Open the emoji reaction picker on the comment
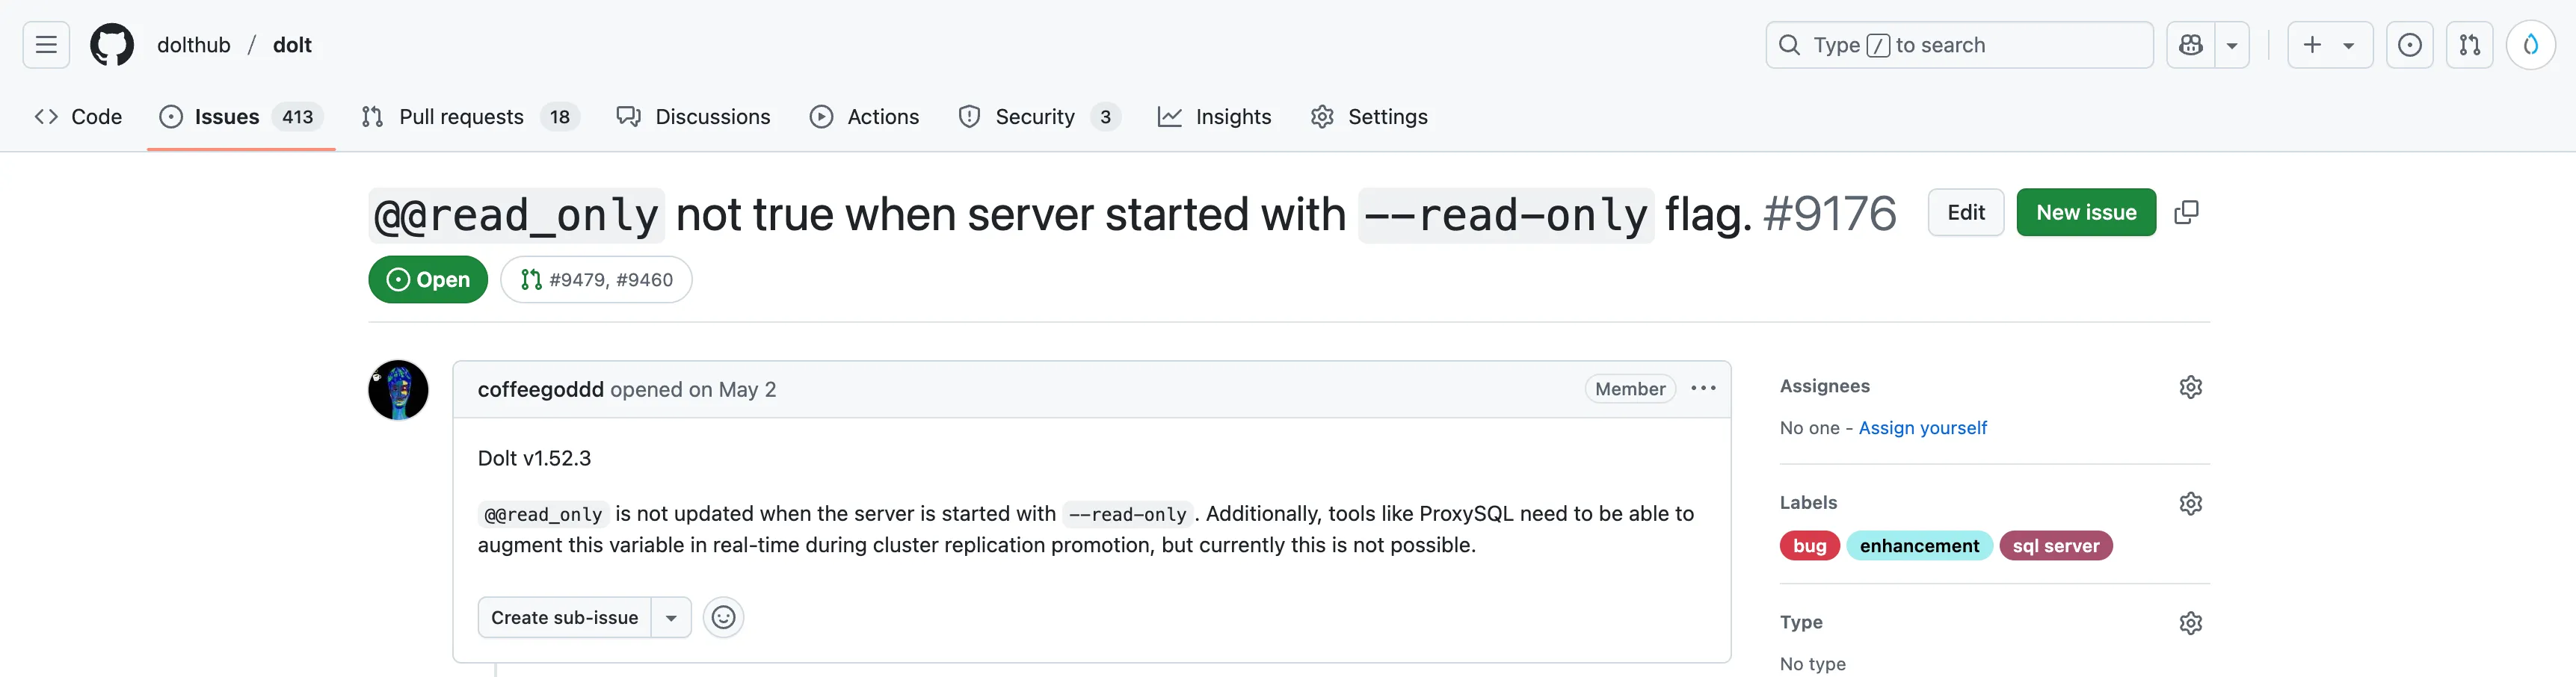The image size is (2576, 677). [x=723, y=617]
